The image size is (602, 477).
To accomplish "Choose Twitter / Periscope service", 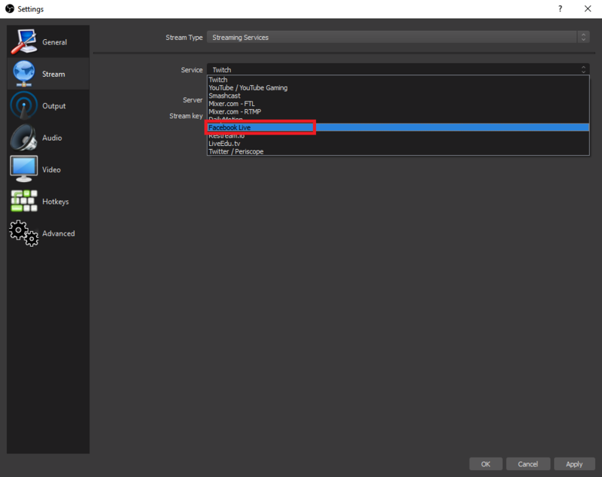I will click(x=398, y=151).
